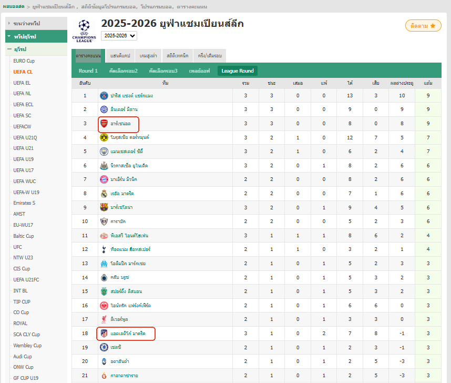Screen dimensions: 451x383
Task: Select the Round 1 stage tab
Action: (x=88, y=71)
